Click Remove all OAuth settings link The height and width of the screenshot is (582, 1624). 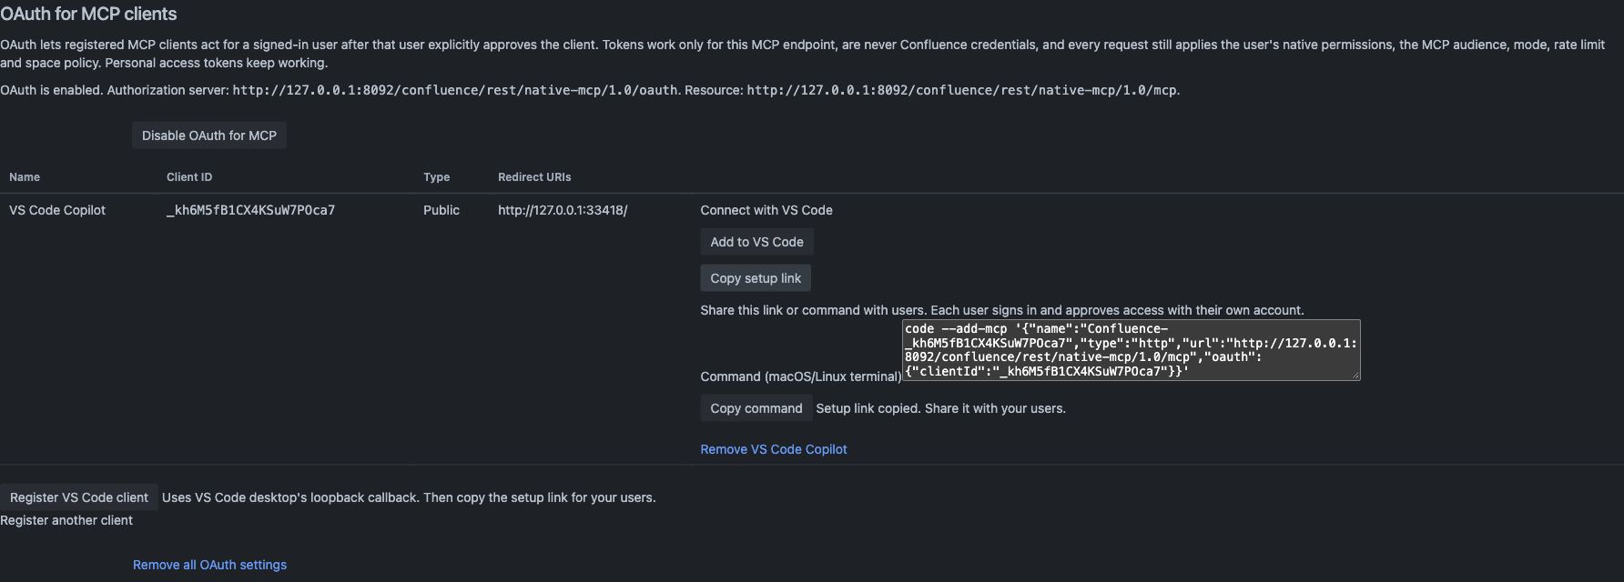click(x=209, y=565)
